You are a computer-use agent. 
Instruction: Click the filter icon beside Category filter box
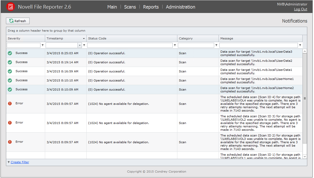coord(216,45)
